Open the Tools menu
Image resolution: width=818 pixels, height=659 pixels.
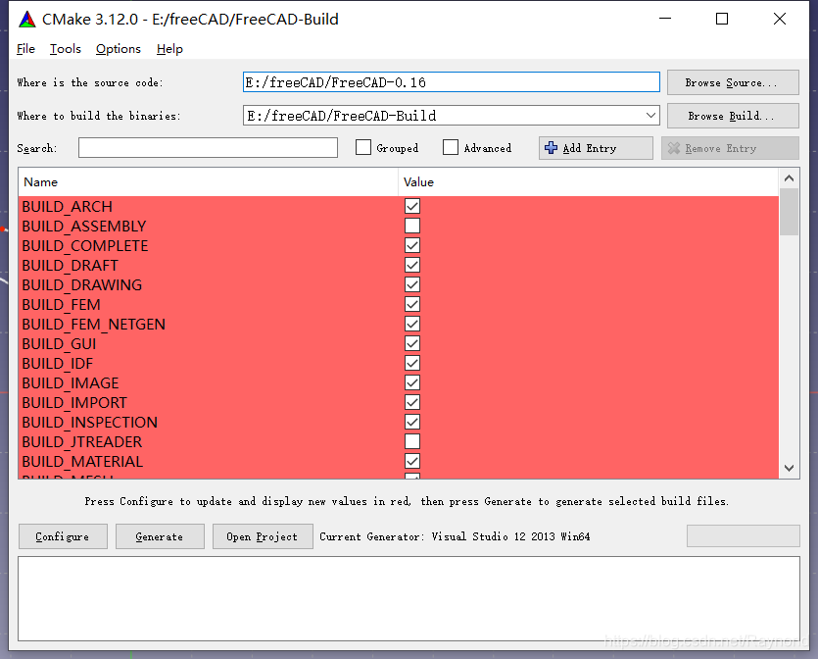66,49
